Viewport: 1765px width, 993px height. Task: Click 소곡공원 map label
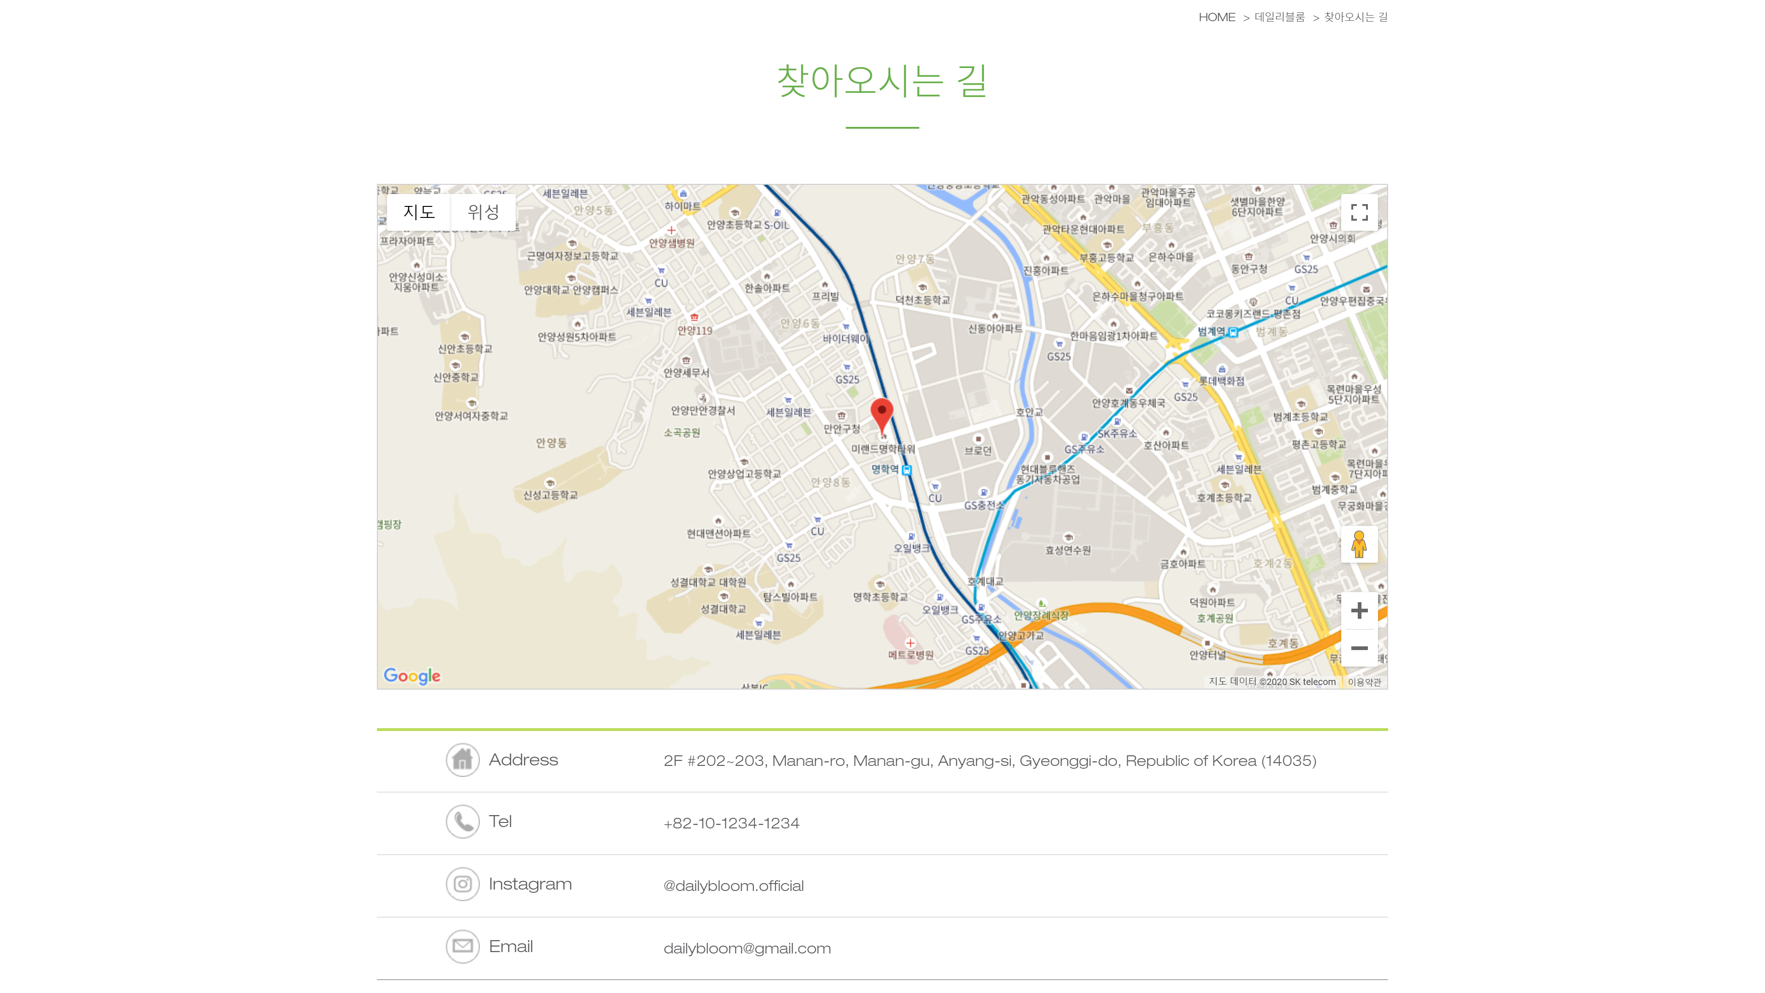click(x=682, y=433)
